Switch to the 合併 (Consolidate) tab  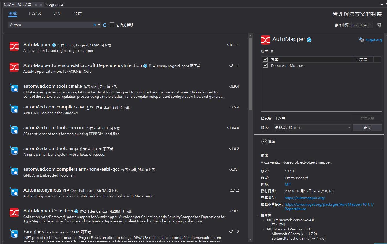pos(78,14)
